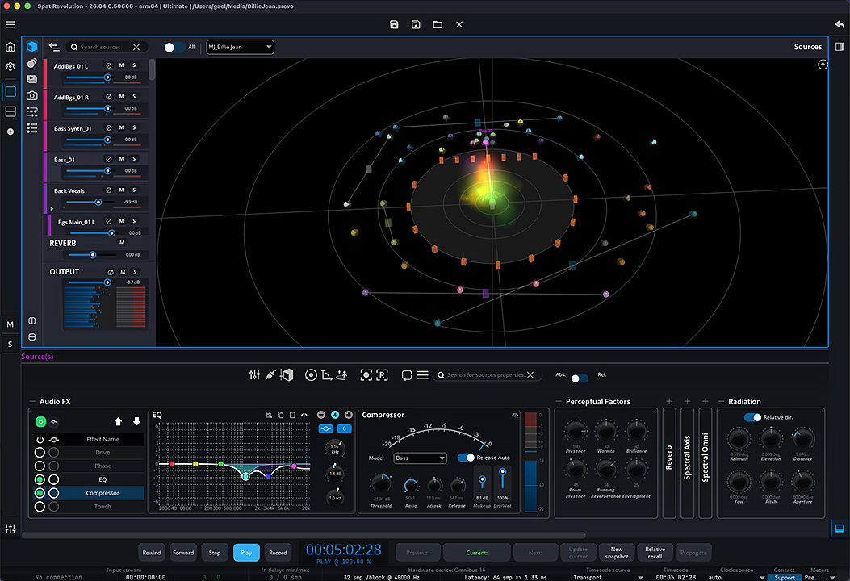850x581 pixels.
Task: Open the hamburger main menu
Action: coord(10,25)
